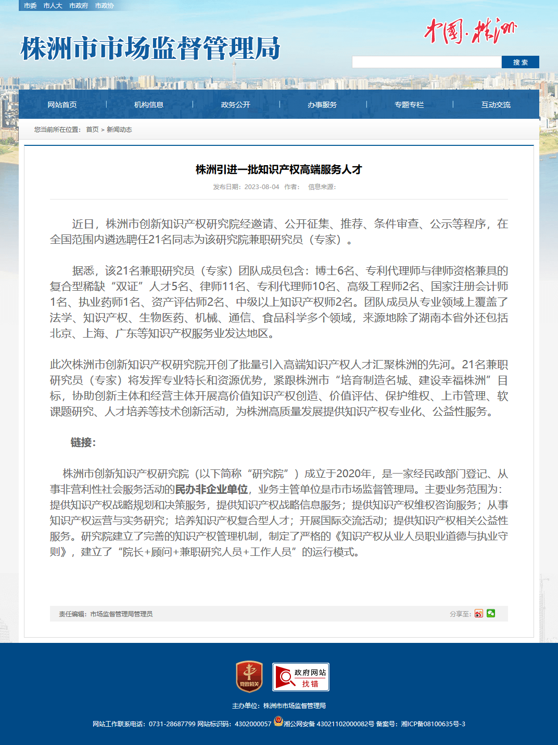Share article via Weibo icon
The width and height of the screenshot is (558, 745).
pyautogui.click(x=479, y=614)
